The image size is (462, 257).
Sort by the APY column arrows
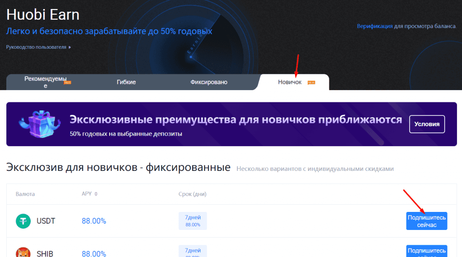tap(96, 194)
